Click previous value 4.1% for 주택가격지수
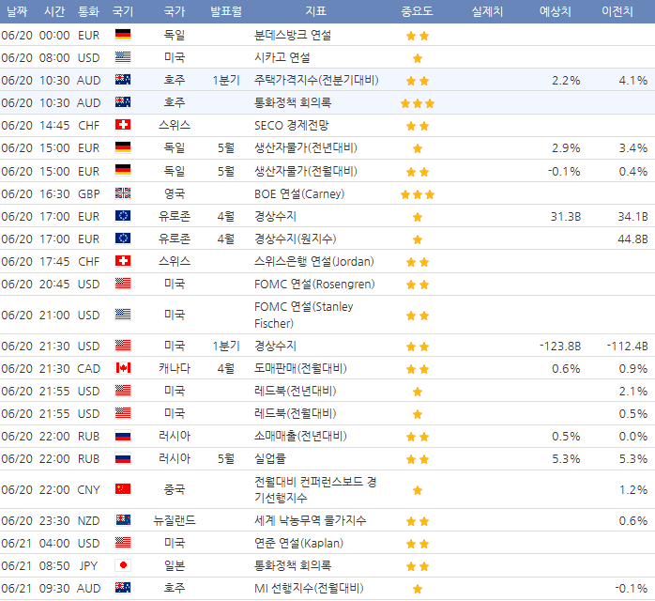The height and width of the screenshot is (601, 655). 633,80
